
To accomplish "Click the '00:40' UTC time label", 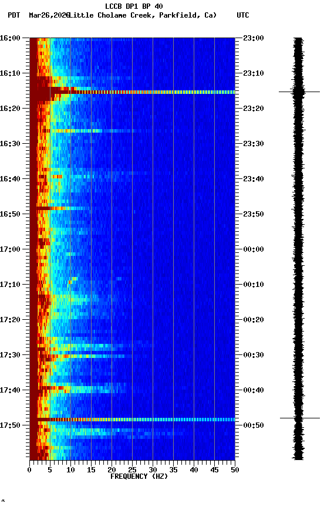I will (254, 390).
